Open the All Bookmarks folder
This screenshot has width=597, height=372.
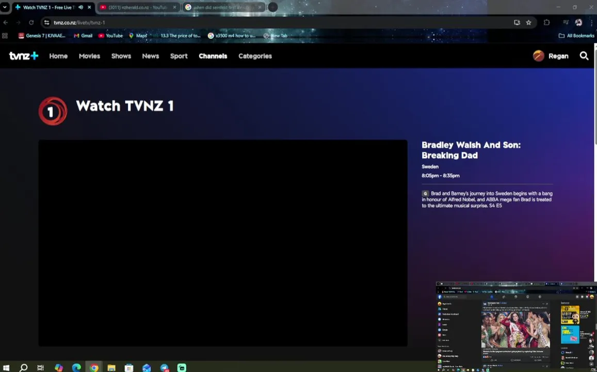click(576, 36)
